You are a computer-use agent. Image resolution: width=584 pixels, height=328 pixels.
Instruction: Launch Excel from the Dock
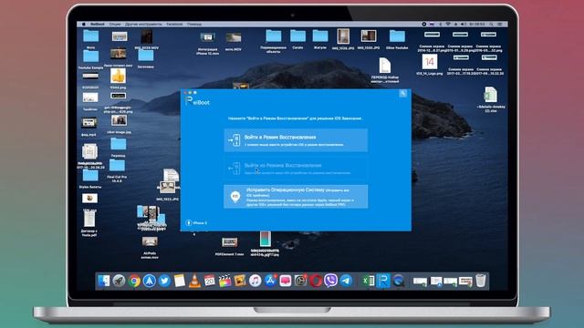[368, 281]
